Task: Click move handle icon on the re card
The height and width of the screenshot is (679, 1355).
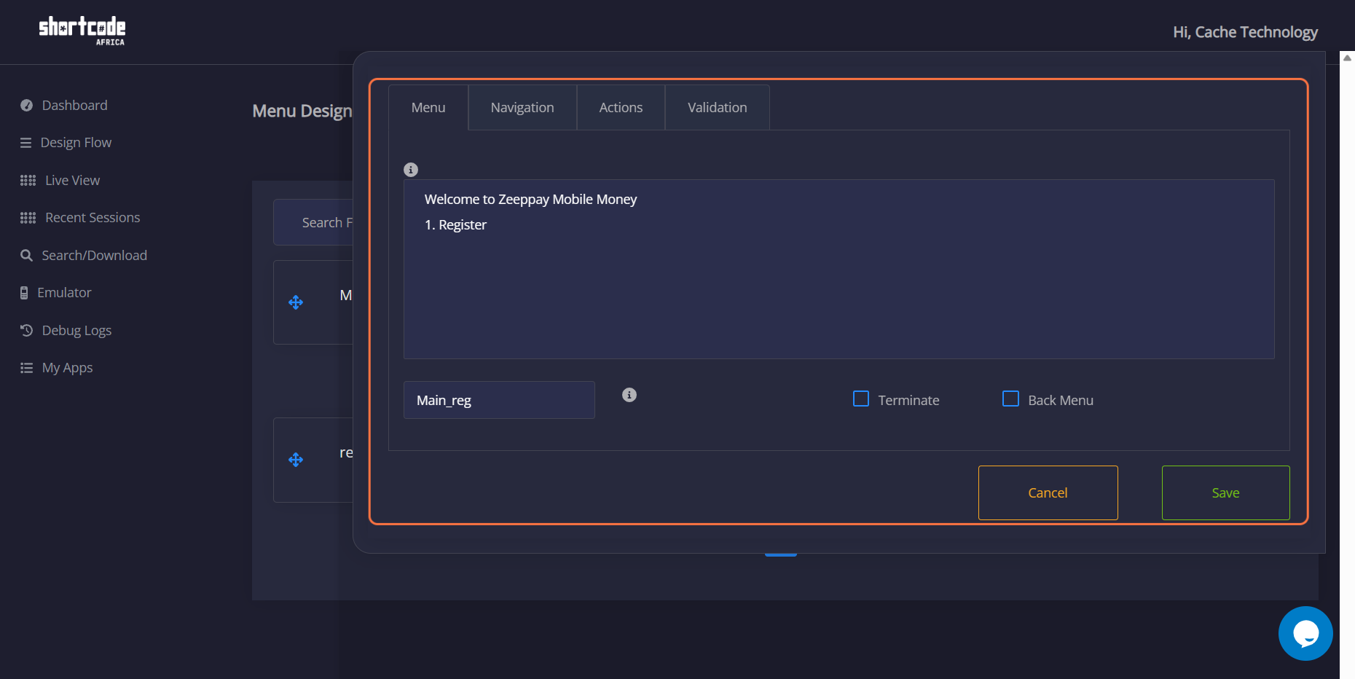Action: point(296,460)
